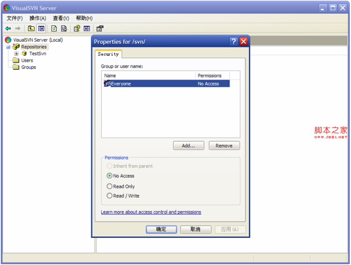The height and width of the screenshot is (265, 351).
Task: Minimize the VisualSVN Server window
Action: click(x=322, y=8)
